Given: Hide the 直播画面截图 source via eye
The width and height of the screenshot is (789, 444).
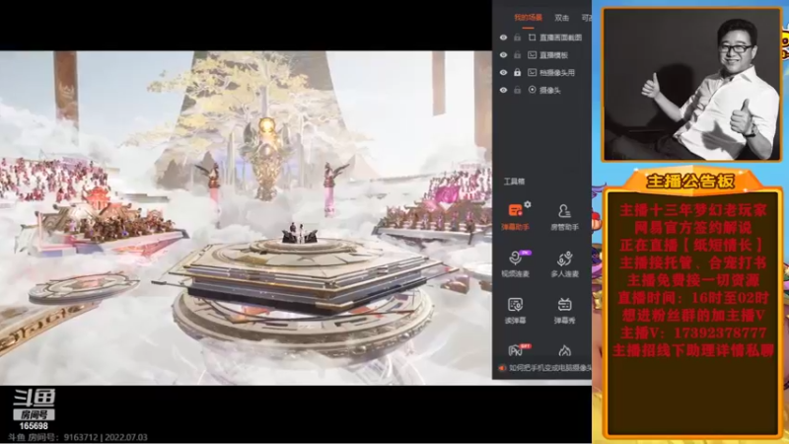Looking at the screenshot, I should pyautogui.click(x=503, y=37).
